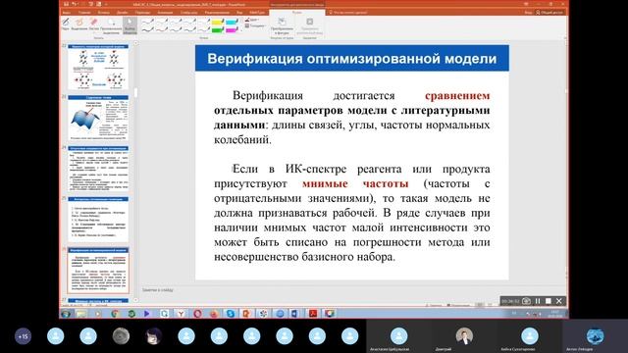Select slide 25 thumbnail in the panel
Viewport: 628px width, 353px height.
(x=98, y=220)
